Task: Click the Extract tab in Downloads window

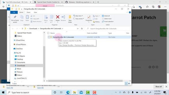Action: click(x=45, y=6)
